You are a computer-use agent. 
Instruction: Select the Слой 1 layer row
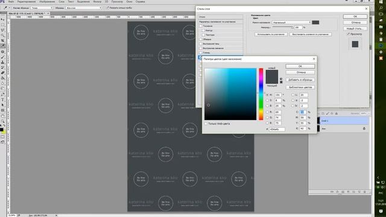tap(344, 121)
